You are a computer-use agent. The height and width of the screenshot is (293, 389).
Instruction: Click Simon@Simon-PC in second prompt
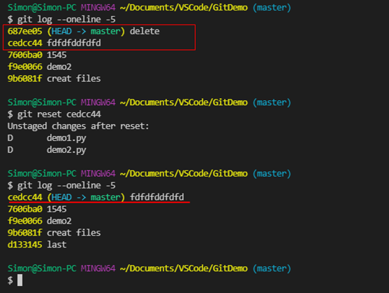[x=42, y=102]
